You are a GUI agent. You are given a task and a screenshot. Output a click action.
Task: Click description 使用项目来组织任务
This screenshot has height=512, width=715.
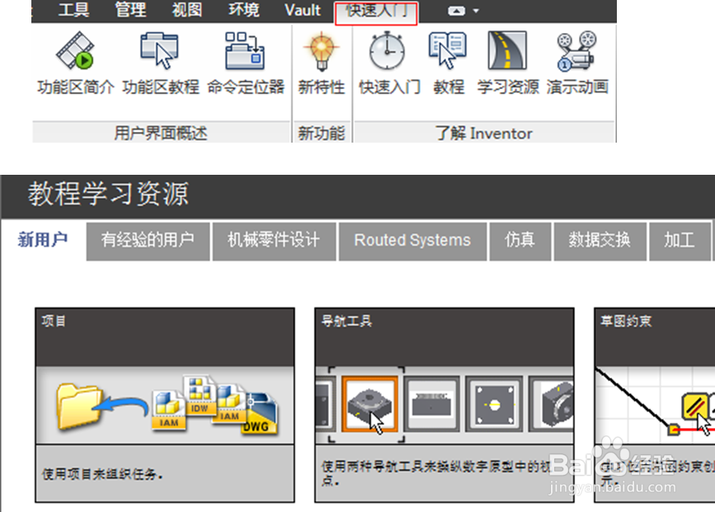(x=102, y=475)
